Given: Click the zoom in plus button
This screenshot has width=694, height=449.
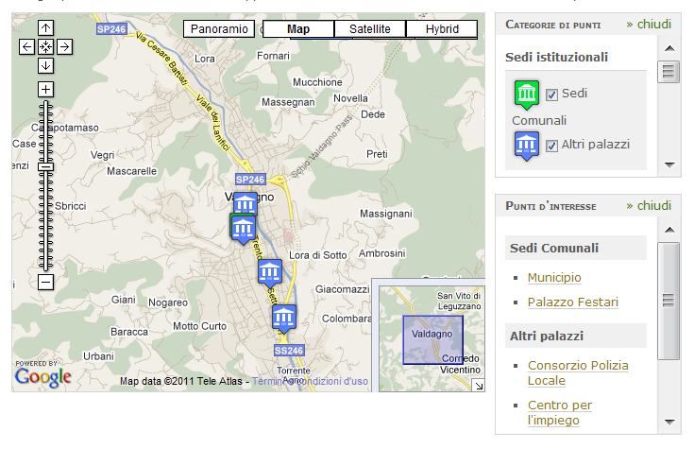Looking at the screenshot, I should (45, 90).
